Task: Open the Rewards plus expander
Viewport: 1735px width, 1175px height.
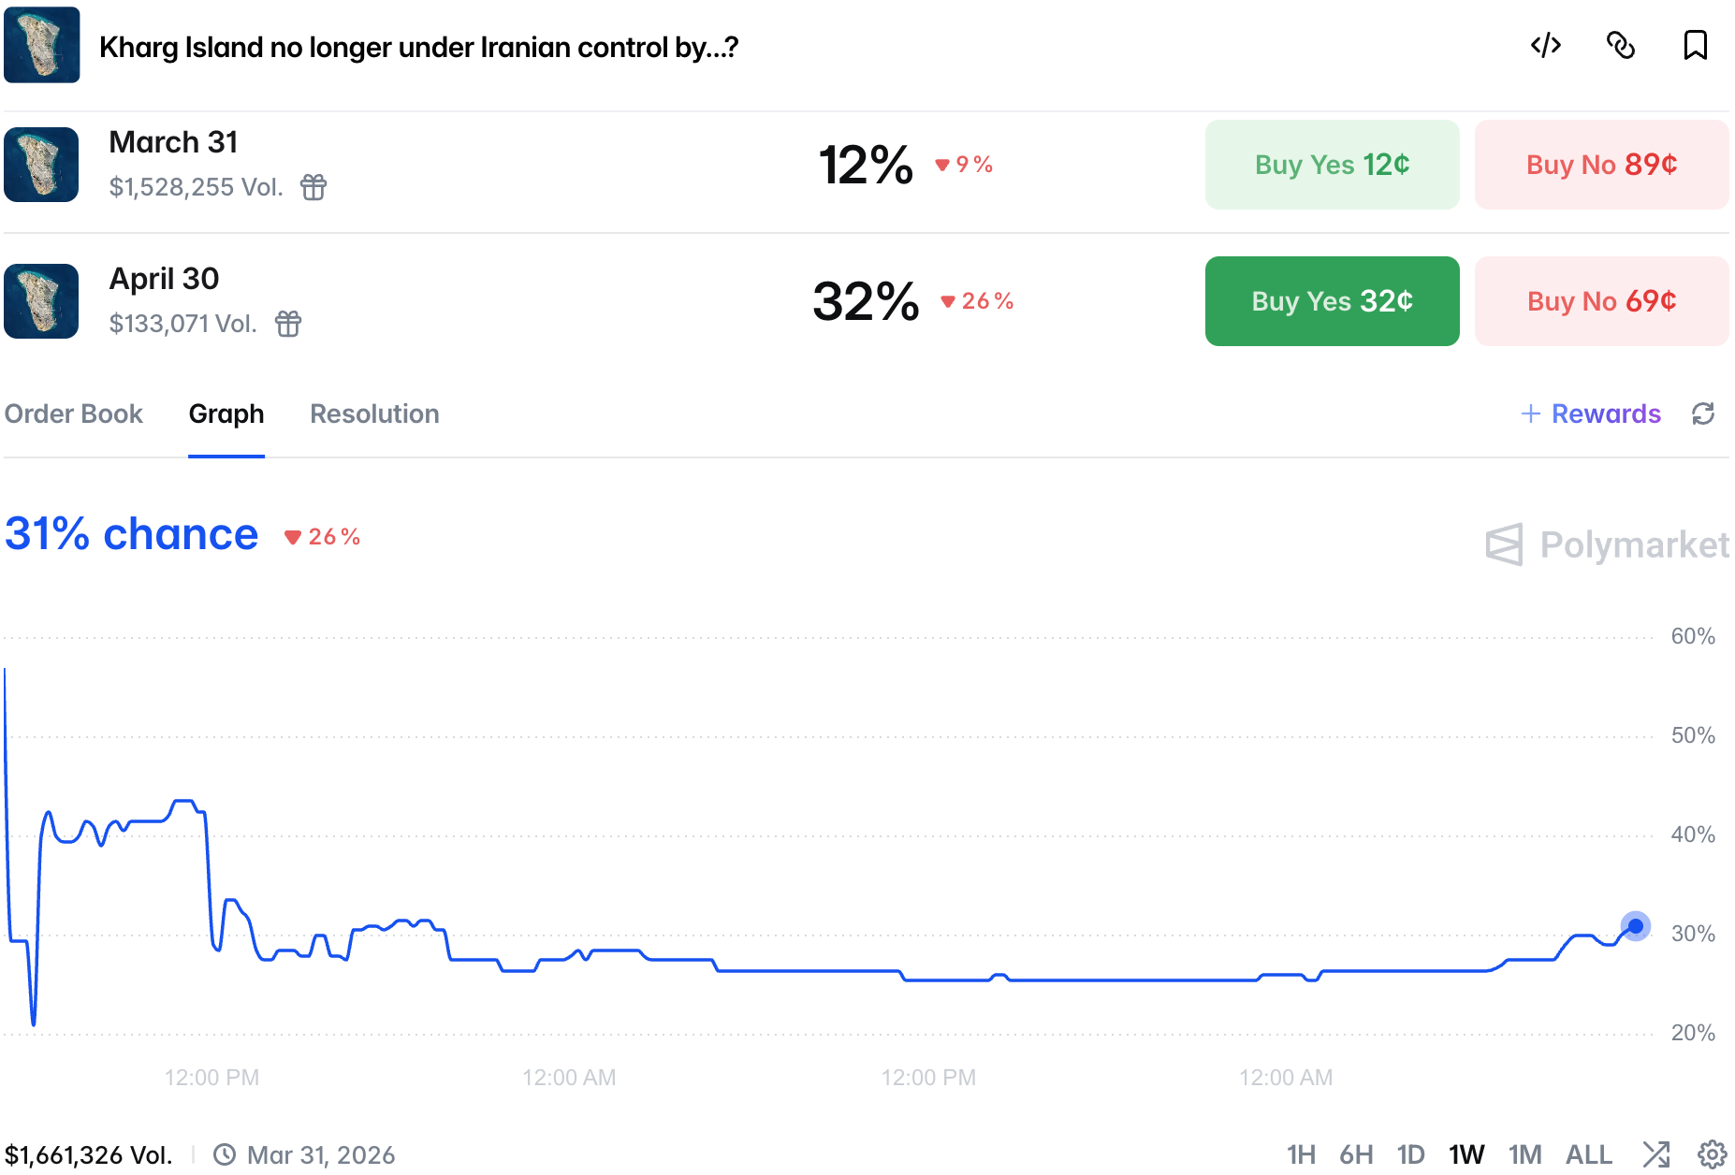Action: point(1591,413)
